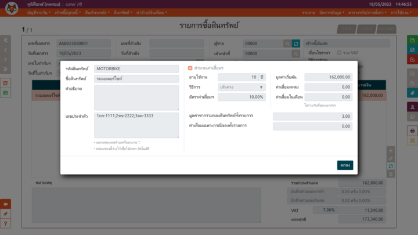
Task: Go to previous record chevron icon
Action: 5,50
